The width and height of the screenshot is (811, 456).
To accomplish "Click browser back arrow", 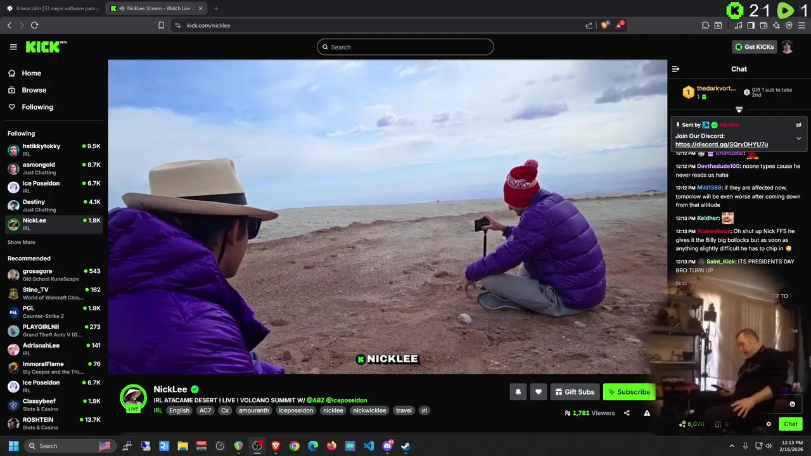I will coord(10,25).
